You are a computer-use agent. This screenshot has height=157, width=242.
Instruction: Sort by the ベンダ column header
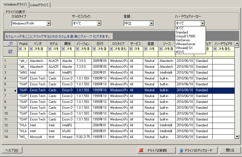(x=38, y=44)
